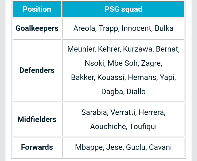
Task: Select the Defenders row label
Action: 37,70
